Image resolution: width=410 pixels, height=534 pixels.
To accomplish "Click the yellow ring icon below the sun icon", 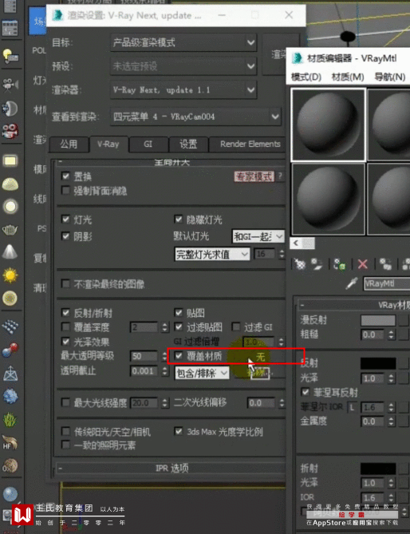I will click(x=10, y=299).
